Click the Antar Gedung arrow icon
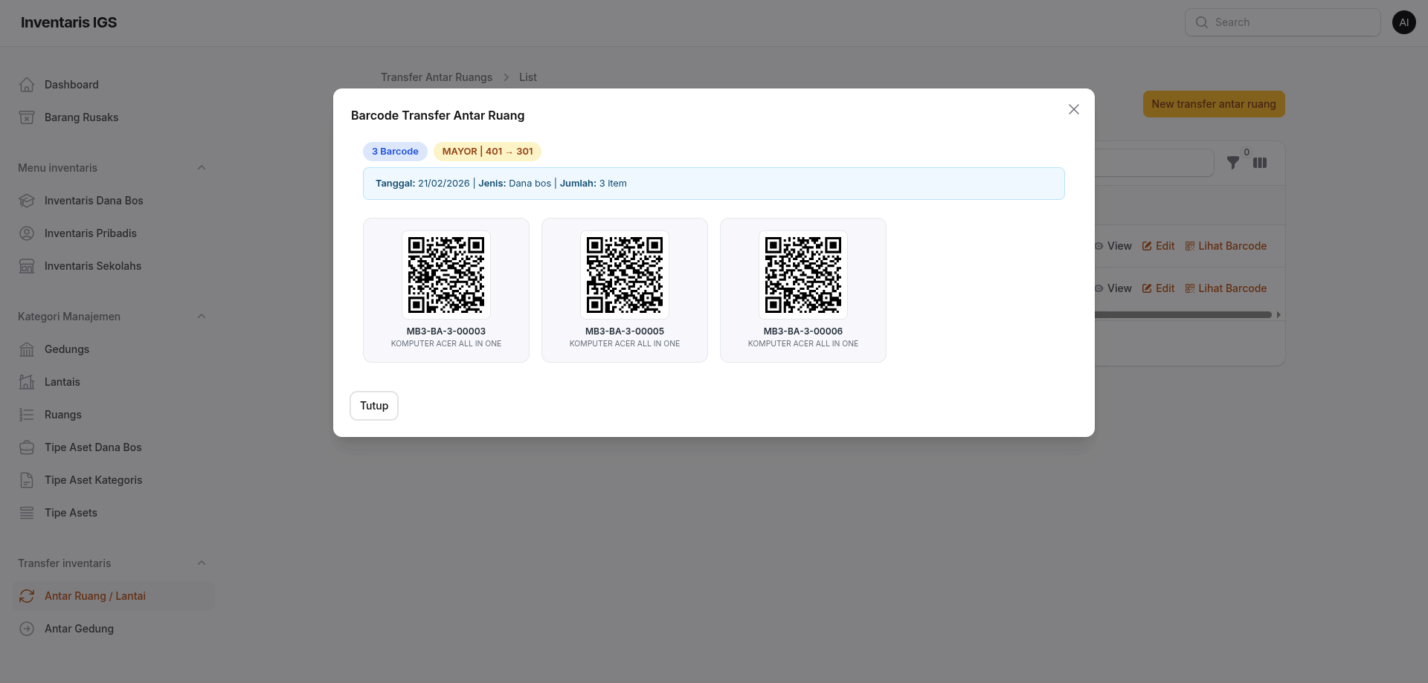This screenshot has height=683, width=1428. coord(27,629)
